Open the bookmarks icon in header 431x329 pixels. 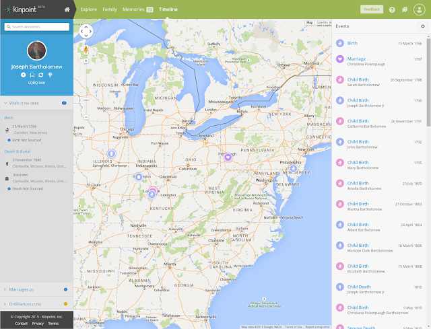pos(405,9)
